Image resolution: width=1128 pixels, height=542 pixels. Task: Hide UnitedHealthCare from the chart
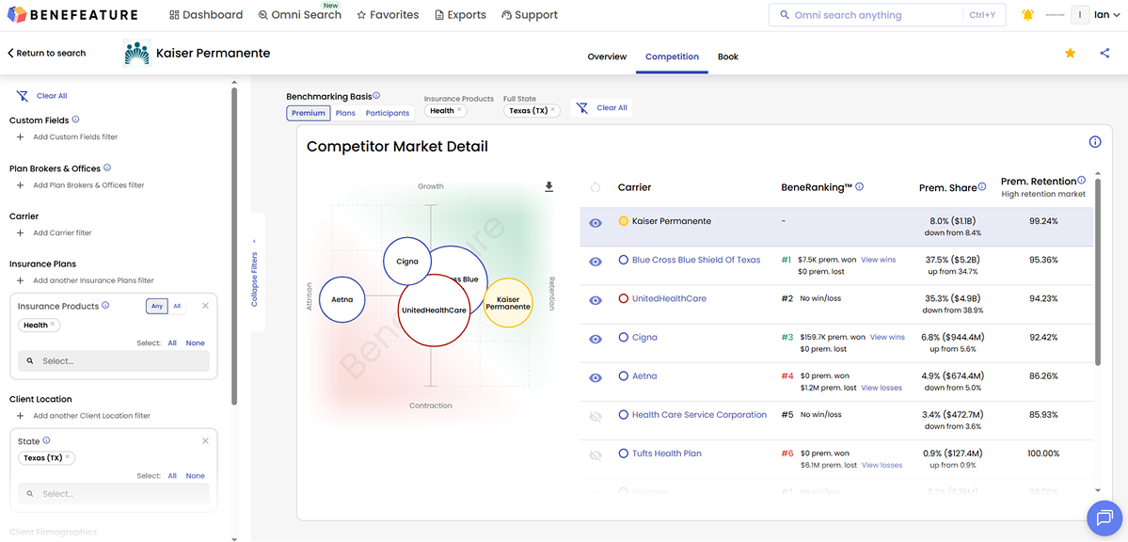pos(595,299)
